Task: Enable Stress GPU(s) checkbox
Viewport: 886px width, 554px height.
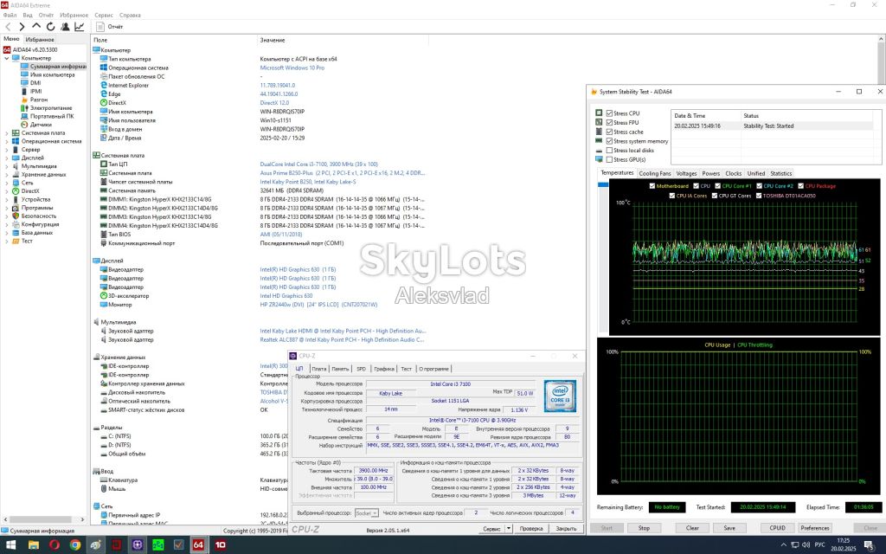Action: tap(609, 159)
